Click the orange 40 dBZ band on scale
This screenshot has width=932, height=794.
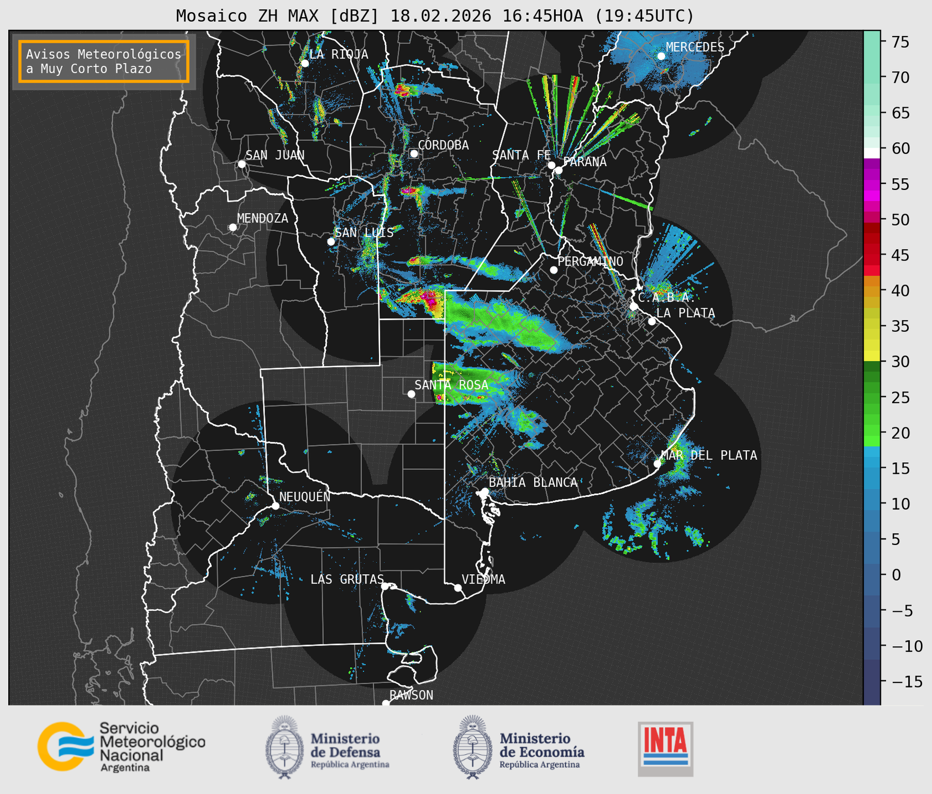pos(872,290)
